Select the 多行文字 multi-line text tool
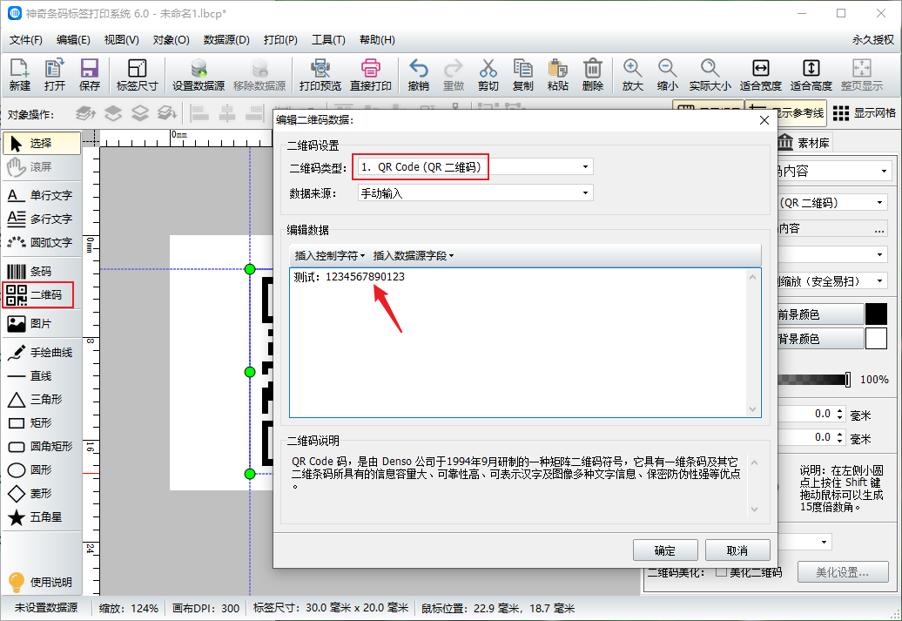This screenshot has height=621, width=902. pyautogui.click(x=42, y=219)
